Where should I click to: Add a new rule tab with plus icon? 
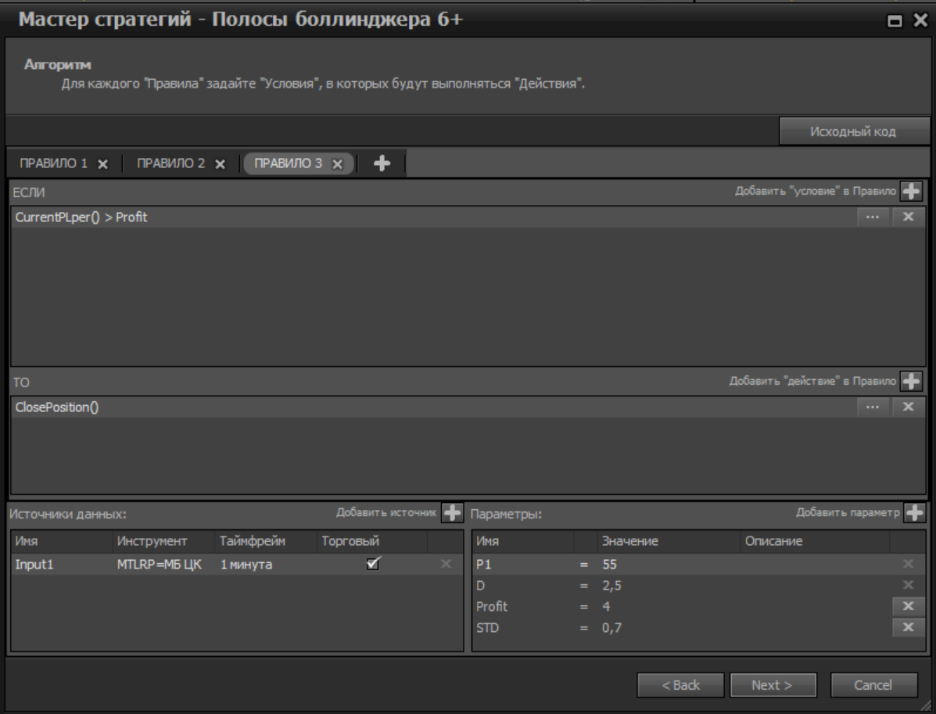pos(382,163)
